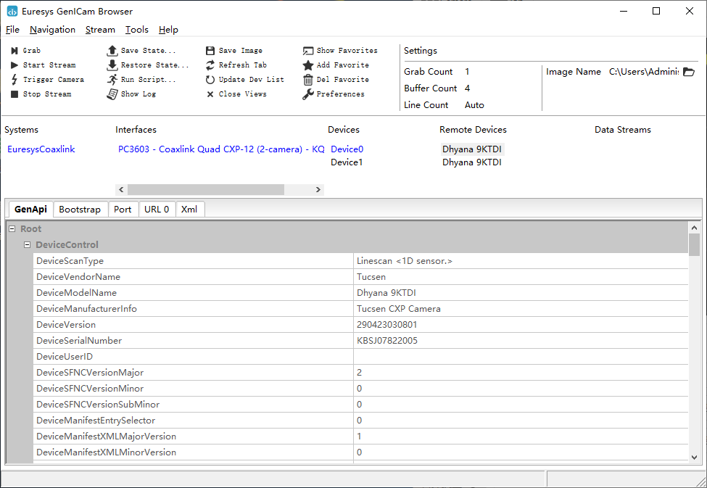The height and width of the screenshot is (488, 707).
Task: Select the EuresysCoaxlink system link
Action: [41, 149]
